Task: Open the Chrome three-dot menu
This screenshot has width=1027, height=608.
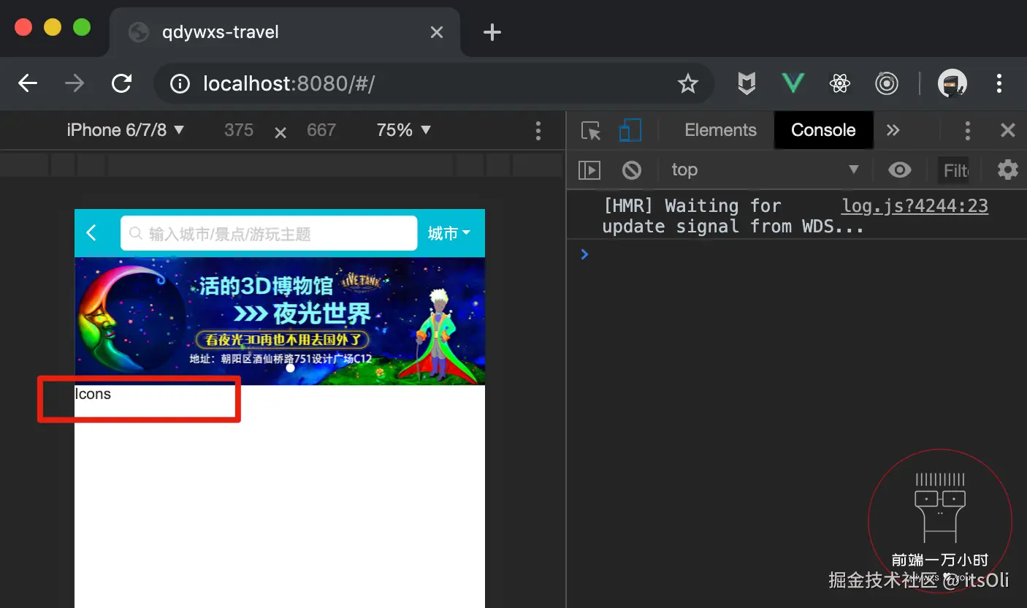Action: tap(999, 84)
